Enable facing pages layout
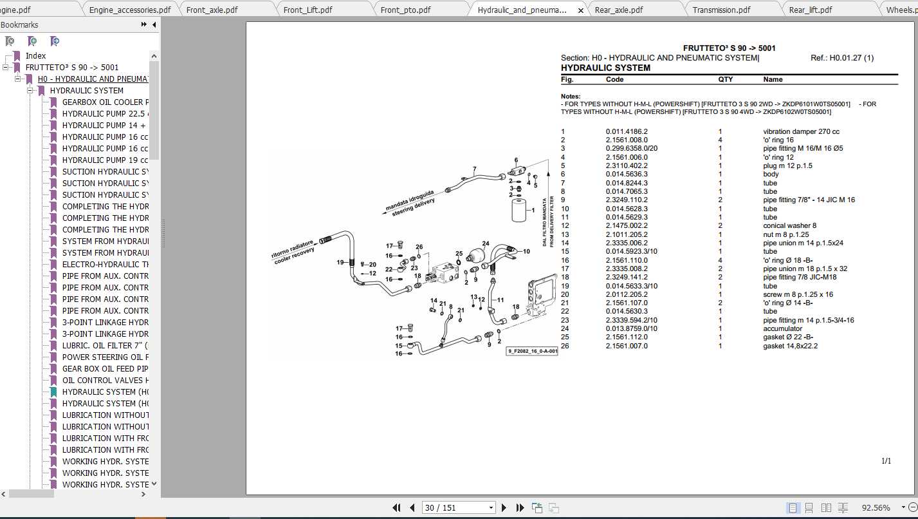The image size is (918, 519). [826, 507]
